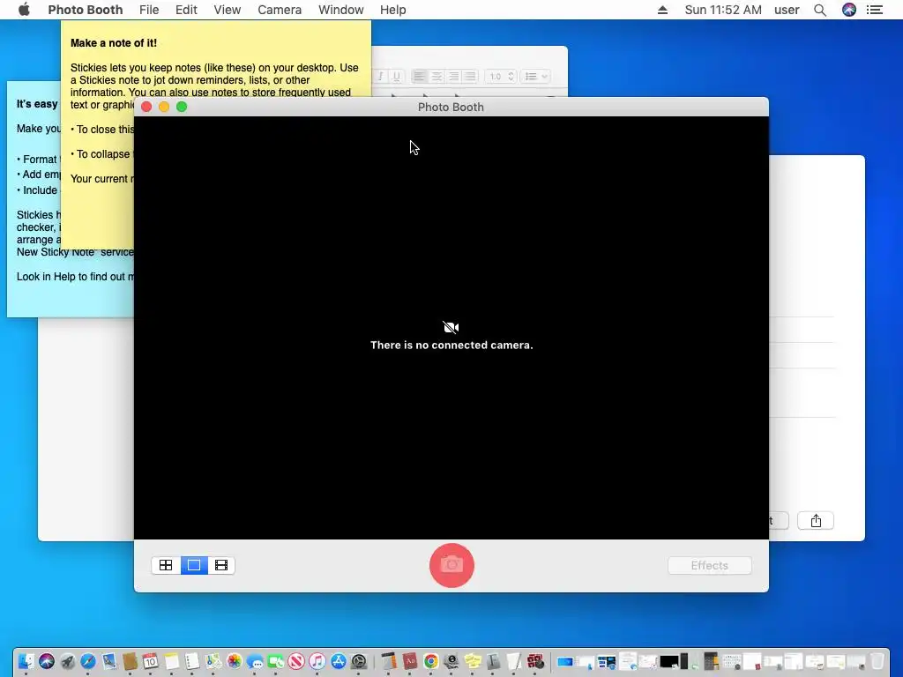The height and width of the screenshot is (677, 903).
Task: Open FaceTime from the Dock
Action: (x=275, y=661)
